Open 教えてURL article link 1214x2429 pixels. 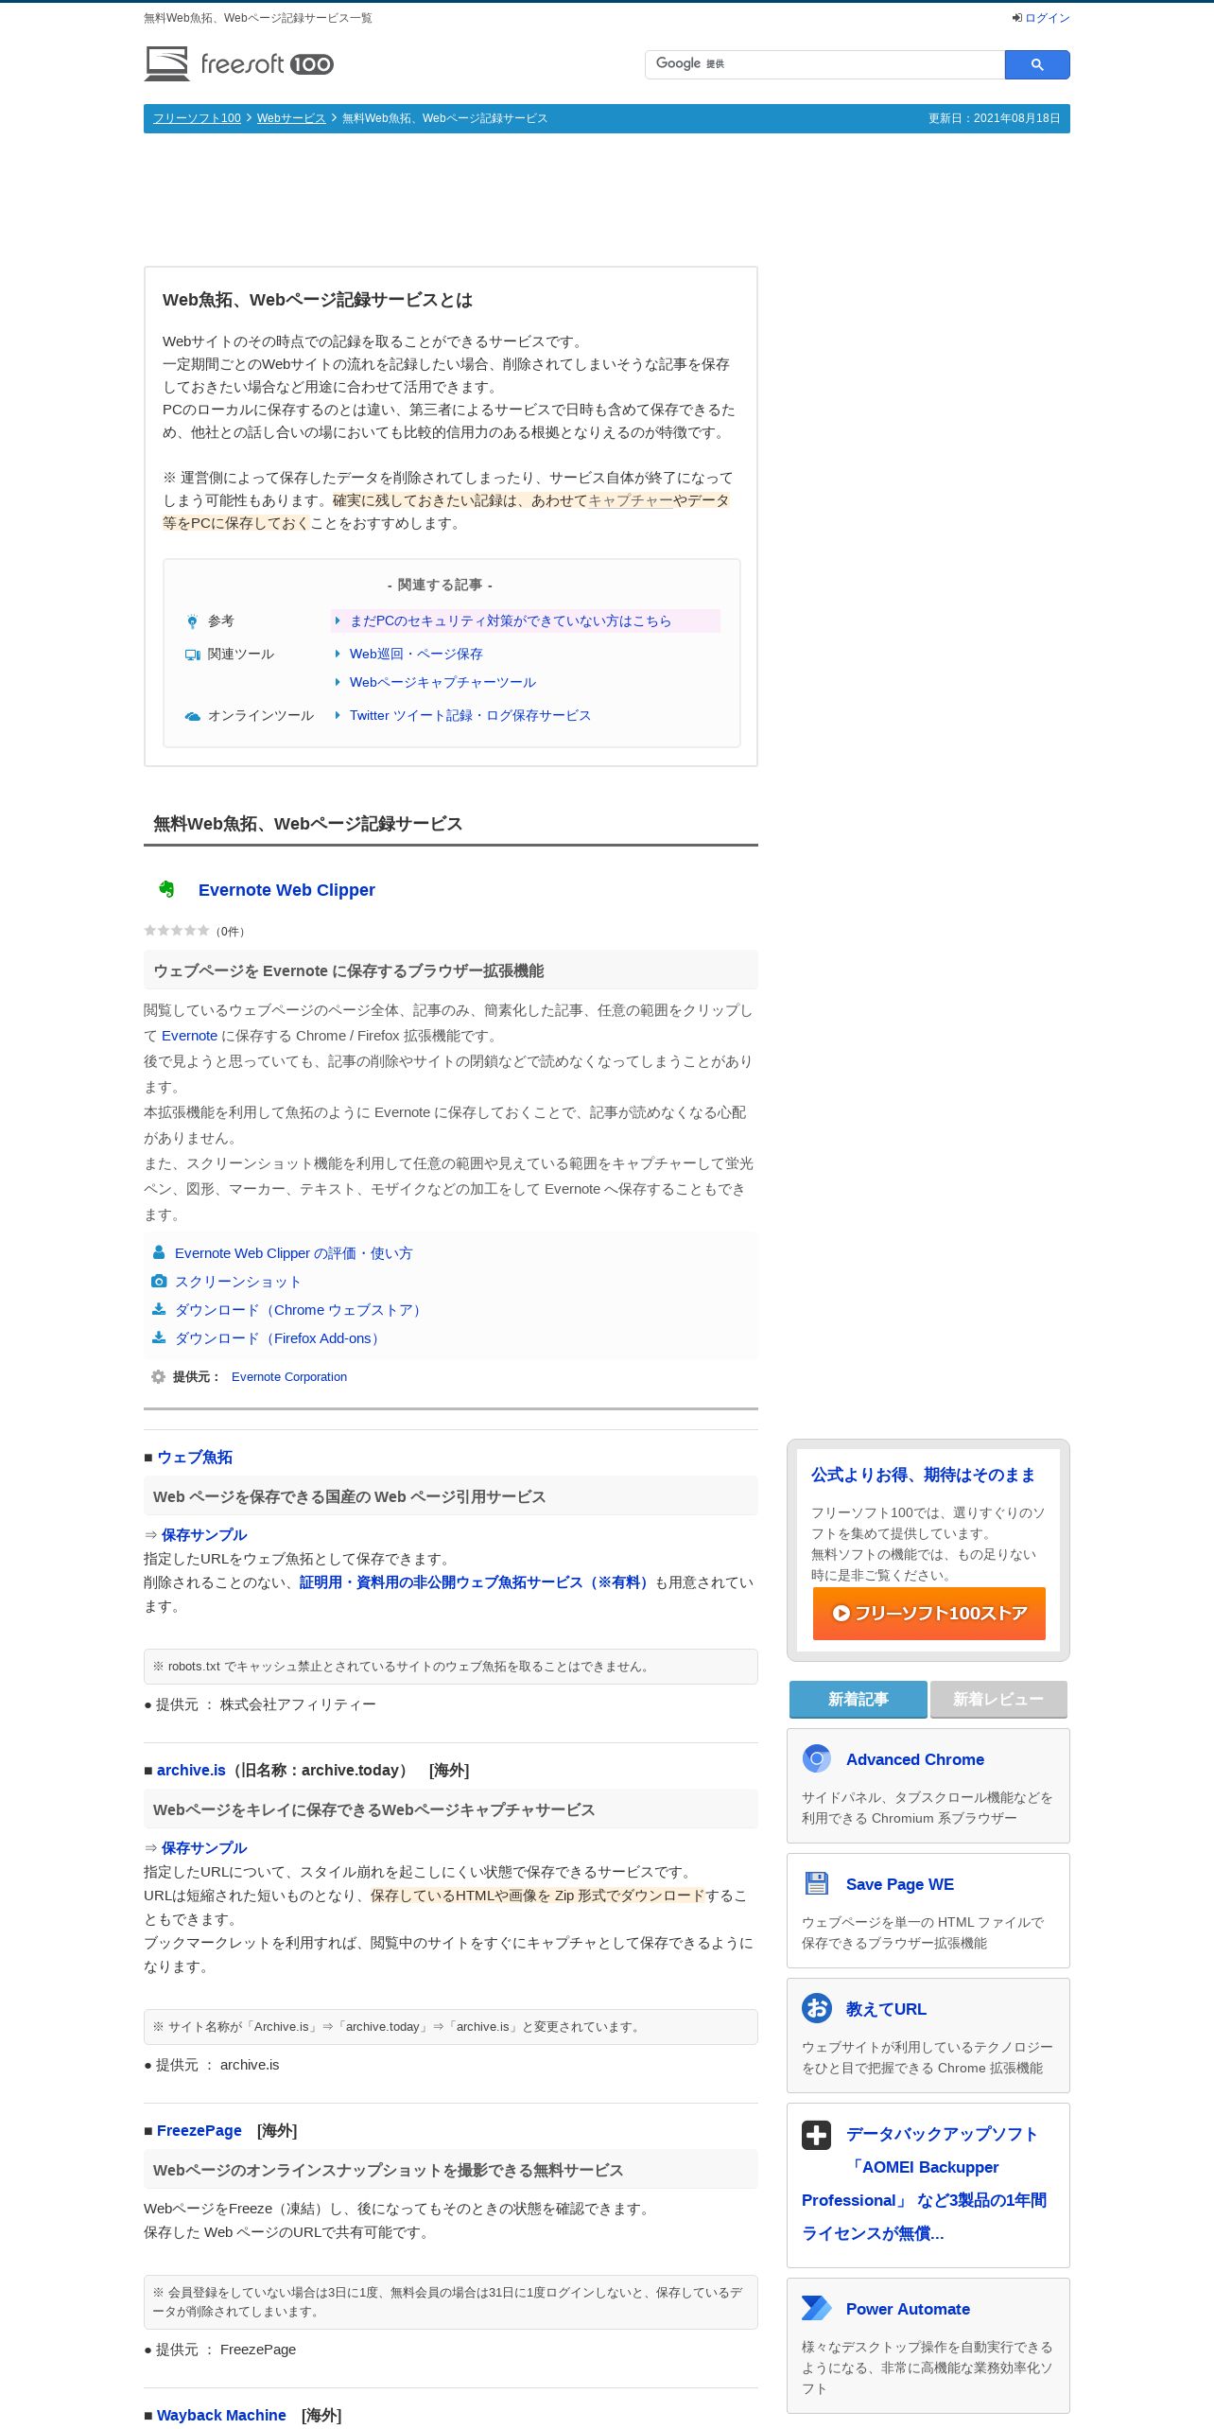click(886, 2010)
